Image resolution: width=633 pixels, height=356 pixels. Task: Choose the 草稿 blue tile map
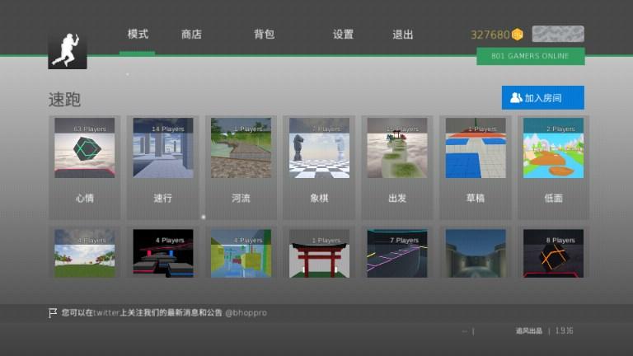click(475, 148)
